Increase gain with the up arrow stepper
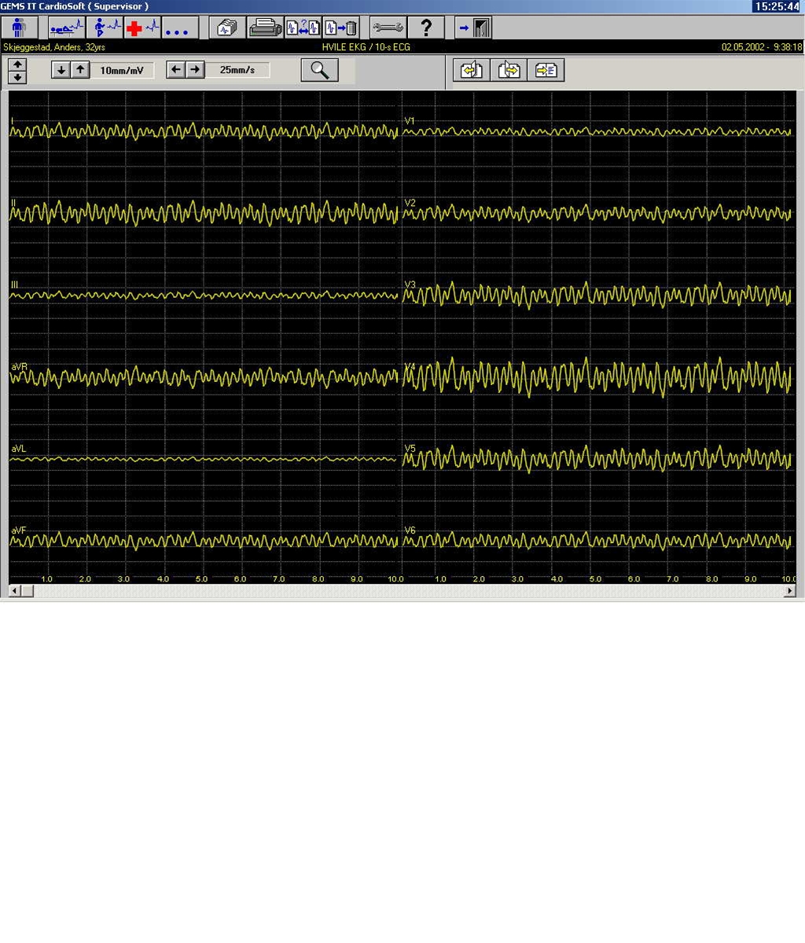Image resolution: width=805 pixels, height=943 pixels. pos(79,69)
